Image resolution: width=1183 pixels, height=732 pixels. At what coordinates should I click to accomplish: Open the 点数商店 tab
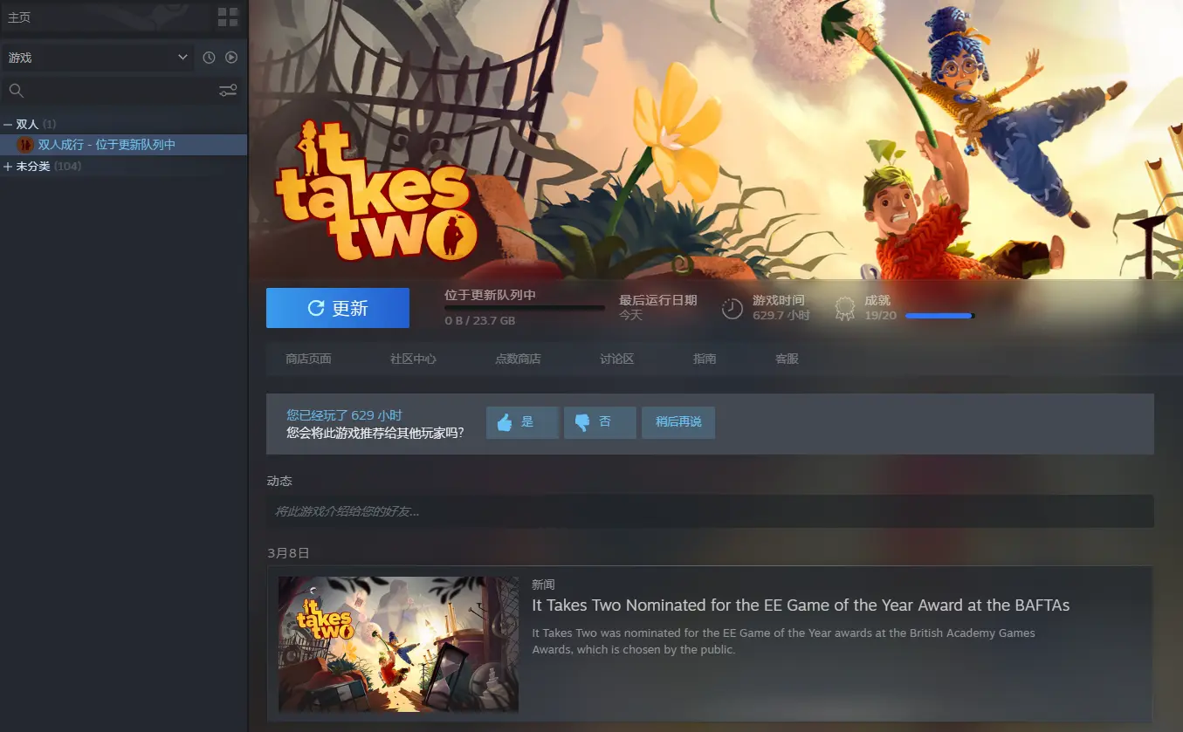518,359
